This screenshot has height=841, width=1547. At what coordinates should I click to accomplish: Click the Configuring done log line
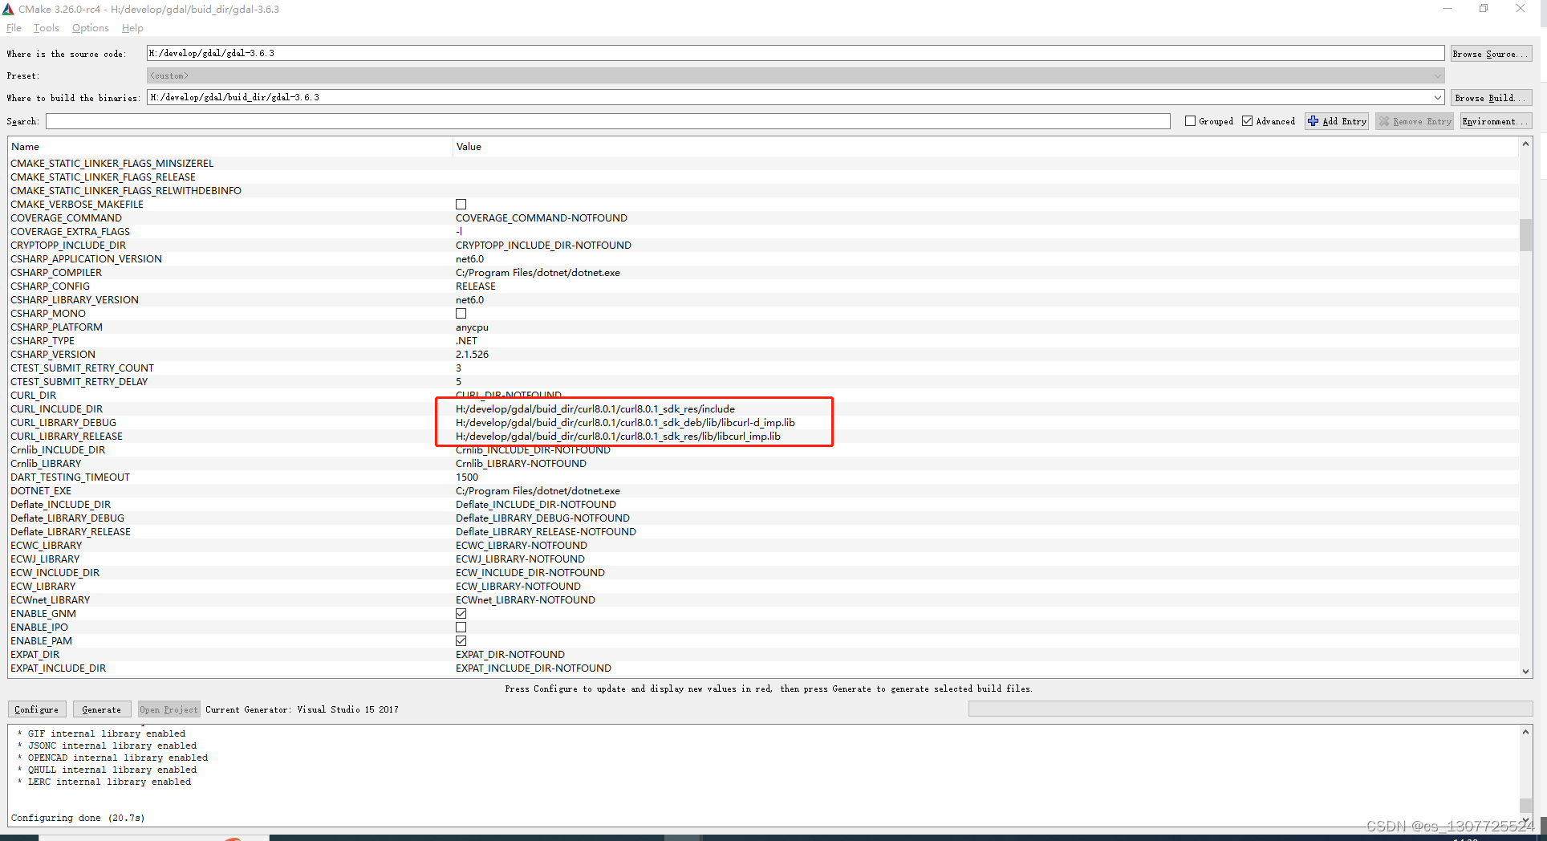pyautogui.click(x=78, y=818)
